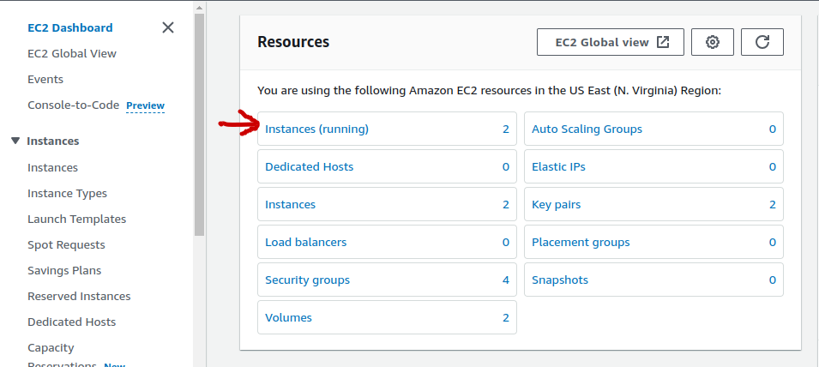Open EC2 Global view button
The image size is (819, 367).
611,42
